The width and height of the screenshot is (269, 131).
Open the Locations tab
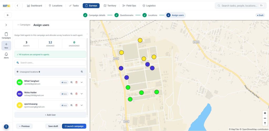pos(56,6)
